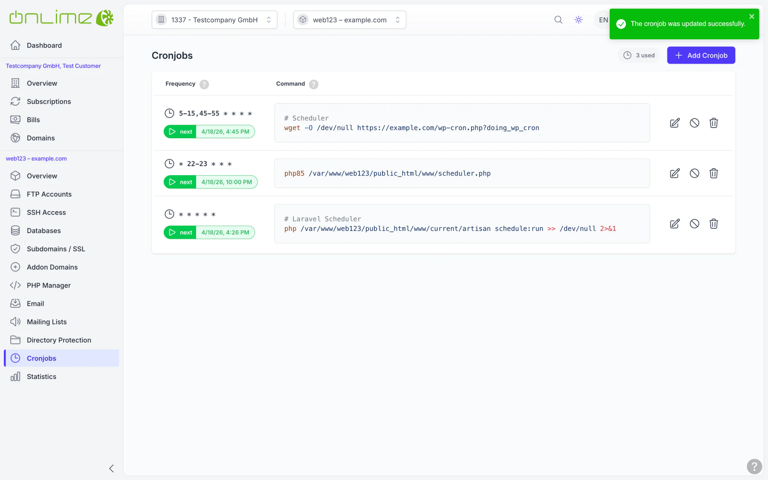Viewport: 768px width, 480px height.
Task: Disable the wget wp-cron cronjob
Action: [x=694, y=123]
